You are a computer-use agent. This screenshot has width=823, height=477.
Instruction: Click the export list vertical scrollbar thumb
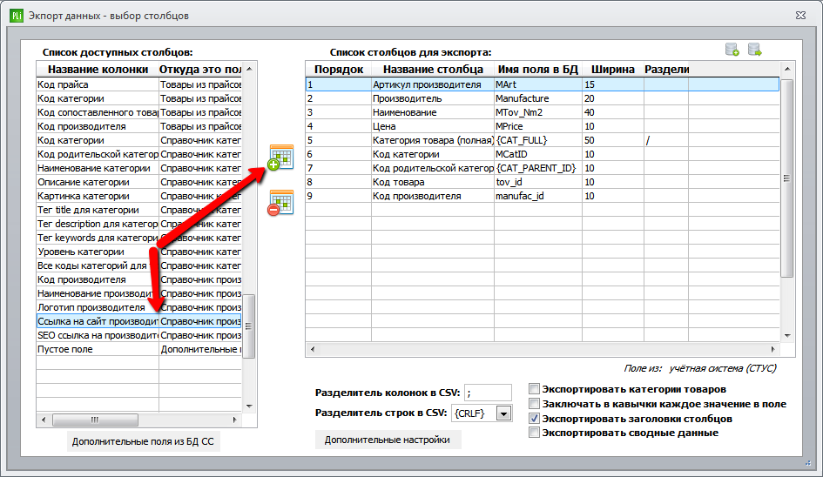tap(786, 178)
